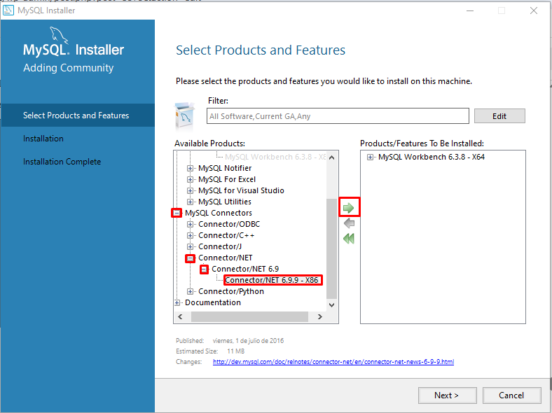Viewport: 552px width, 413px height.
Task: Select Connector/NET 6.9.9 - X86 item
Action: [272, 280]
